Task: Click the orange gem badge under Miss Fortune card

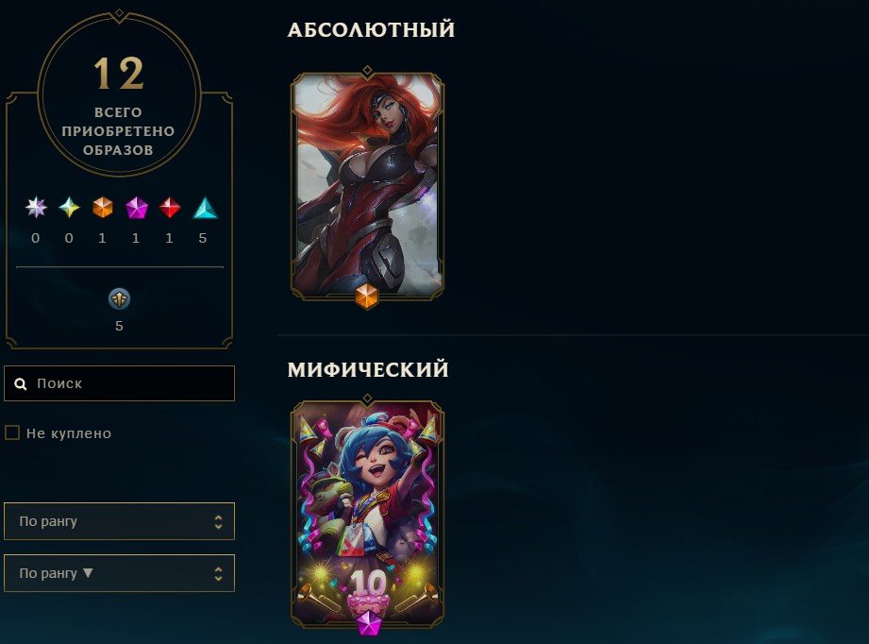Action: [x=366, y=296]
